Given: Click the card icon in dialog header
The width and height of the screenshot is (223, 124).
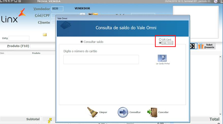Looking at the screenshot, I should [x=66, y=25].
